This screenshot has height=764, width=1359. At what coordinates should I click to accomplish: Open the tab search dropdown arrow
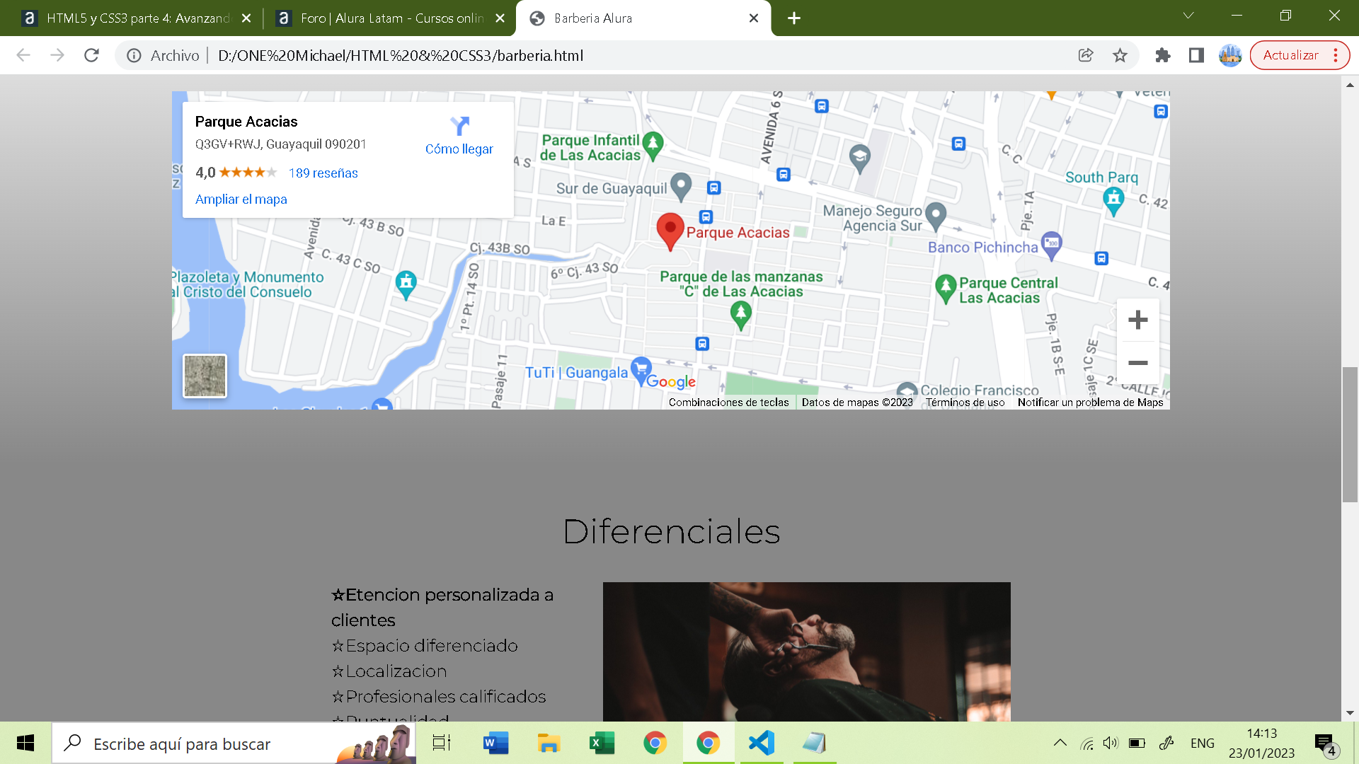coord(1188,16)
